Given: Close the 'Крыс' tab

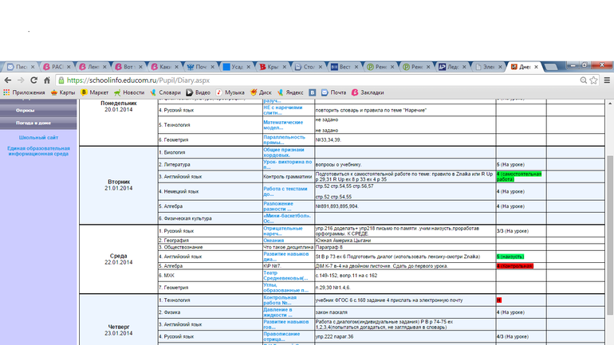Looking at the screenshot, I should [285, 67].
